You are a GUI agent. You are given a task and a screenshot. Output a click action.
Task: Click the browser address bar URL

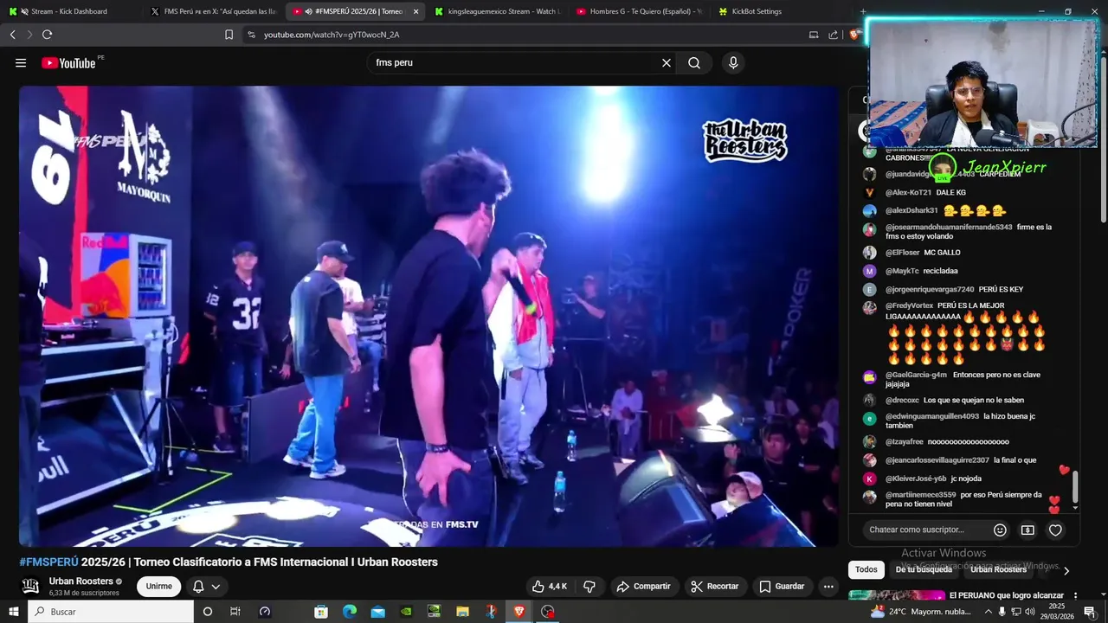(x=332, y=35)
